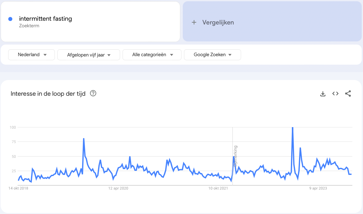Change time range via Afgelopen vijf jaar dropdown
This screenshot has width=363, height=214.
coord(89,55)
